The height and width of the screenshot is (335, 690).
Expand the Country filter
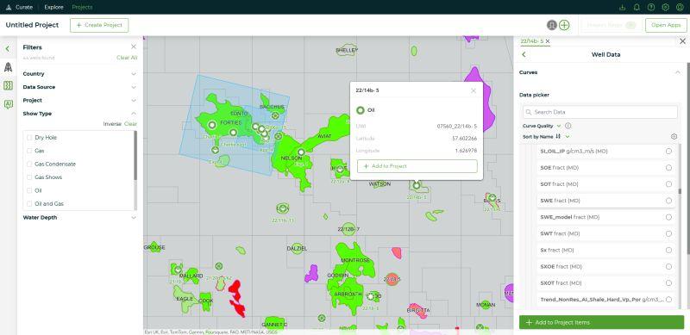coord(79,74)
